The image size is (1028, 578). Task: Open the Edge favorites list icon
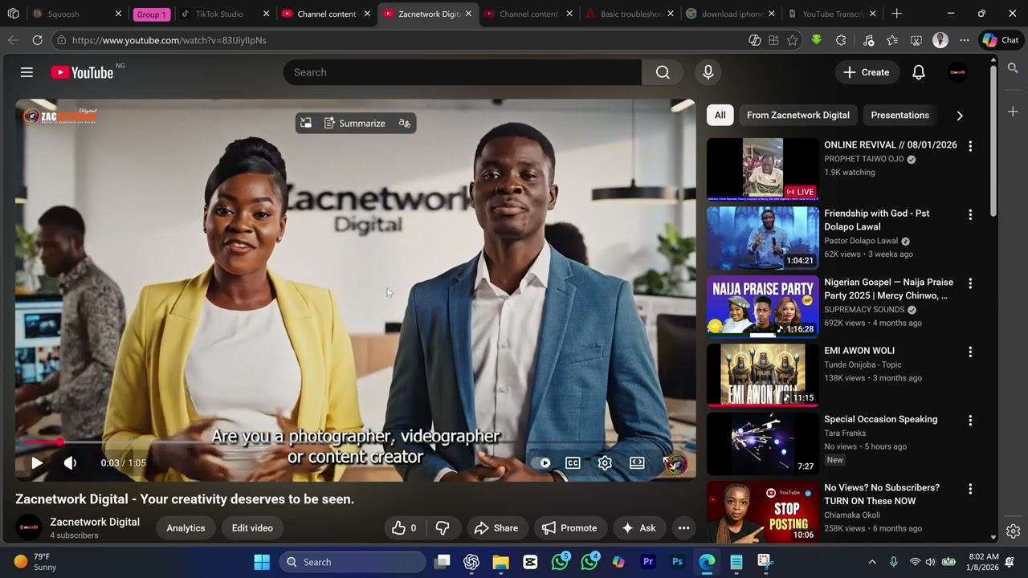[892, 40]
